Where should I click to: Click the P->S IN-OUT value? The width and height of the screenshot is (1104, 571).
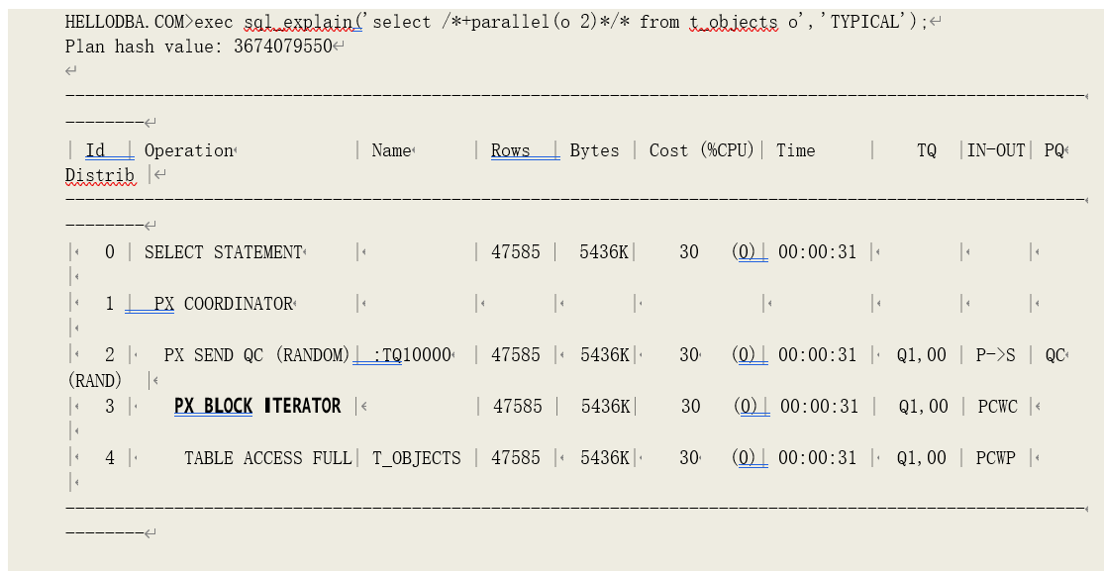995,355
